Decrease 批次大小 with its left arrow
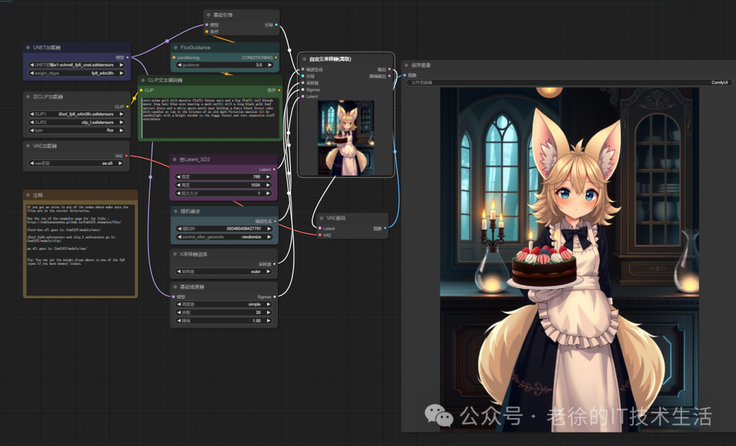 tap(179, 193)
